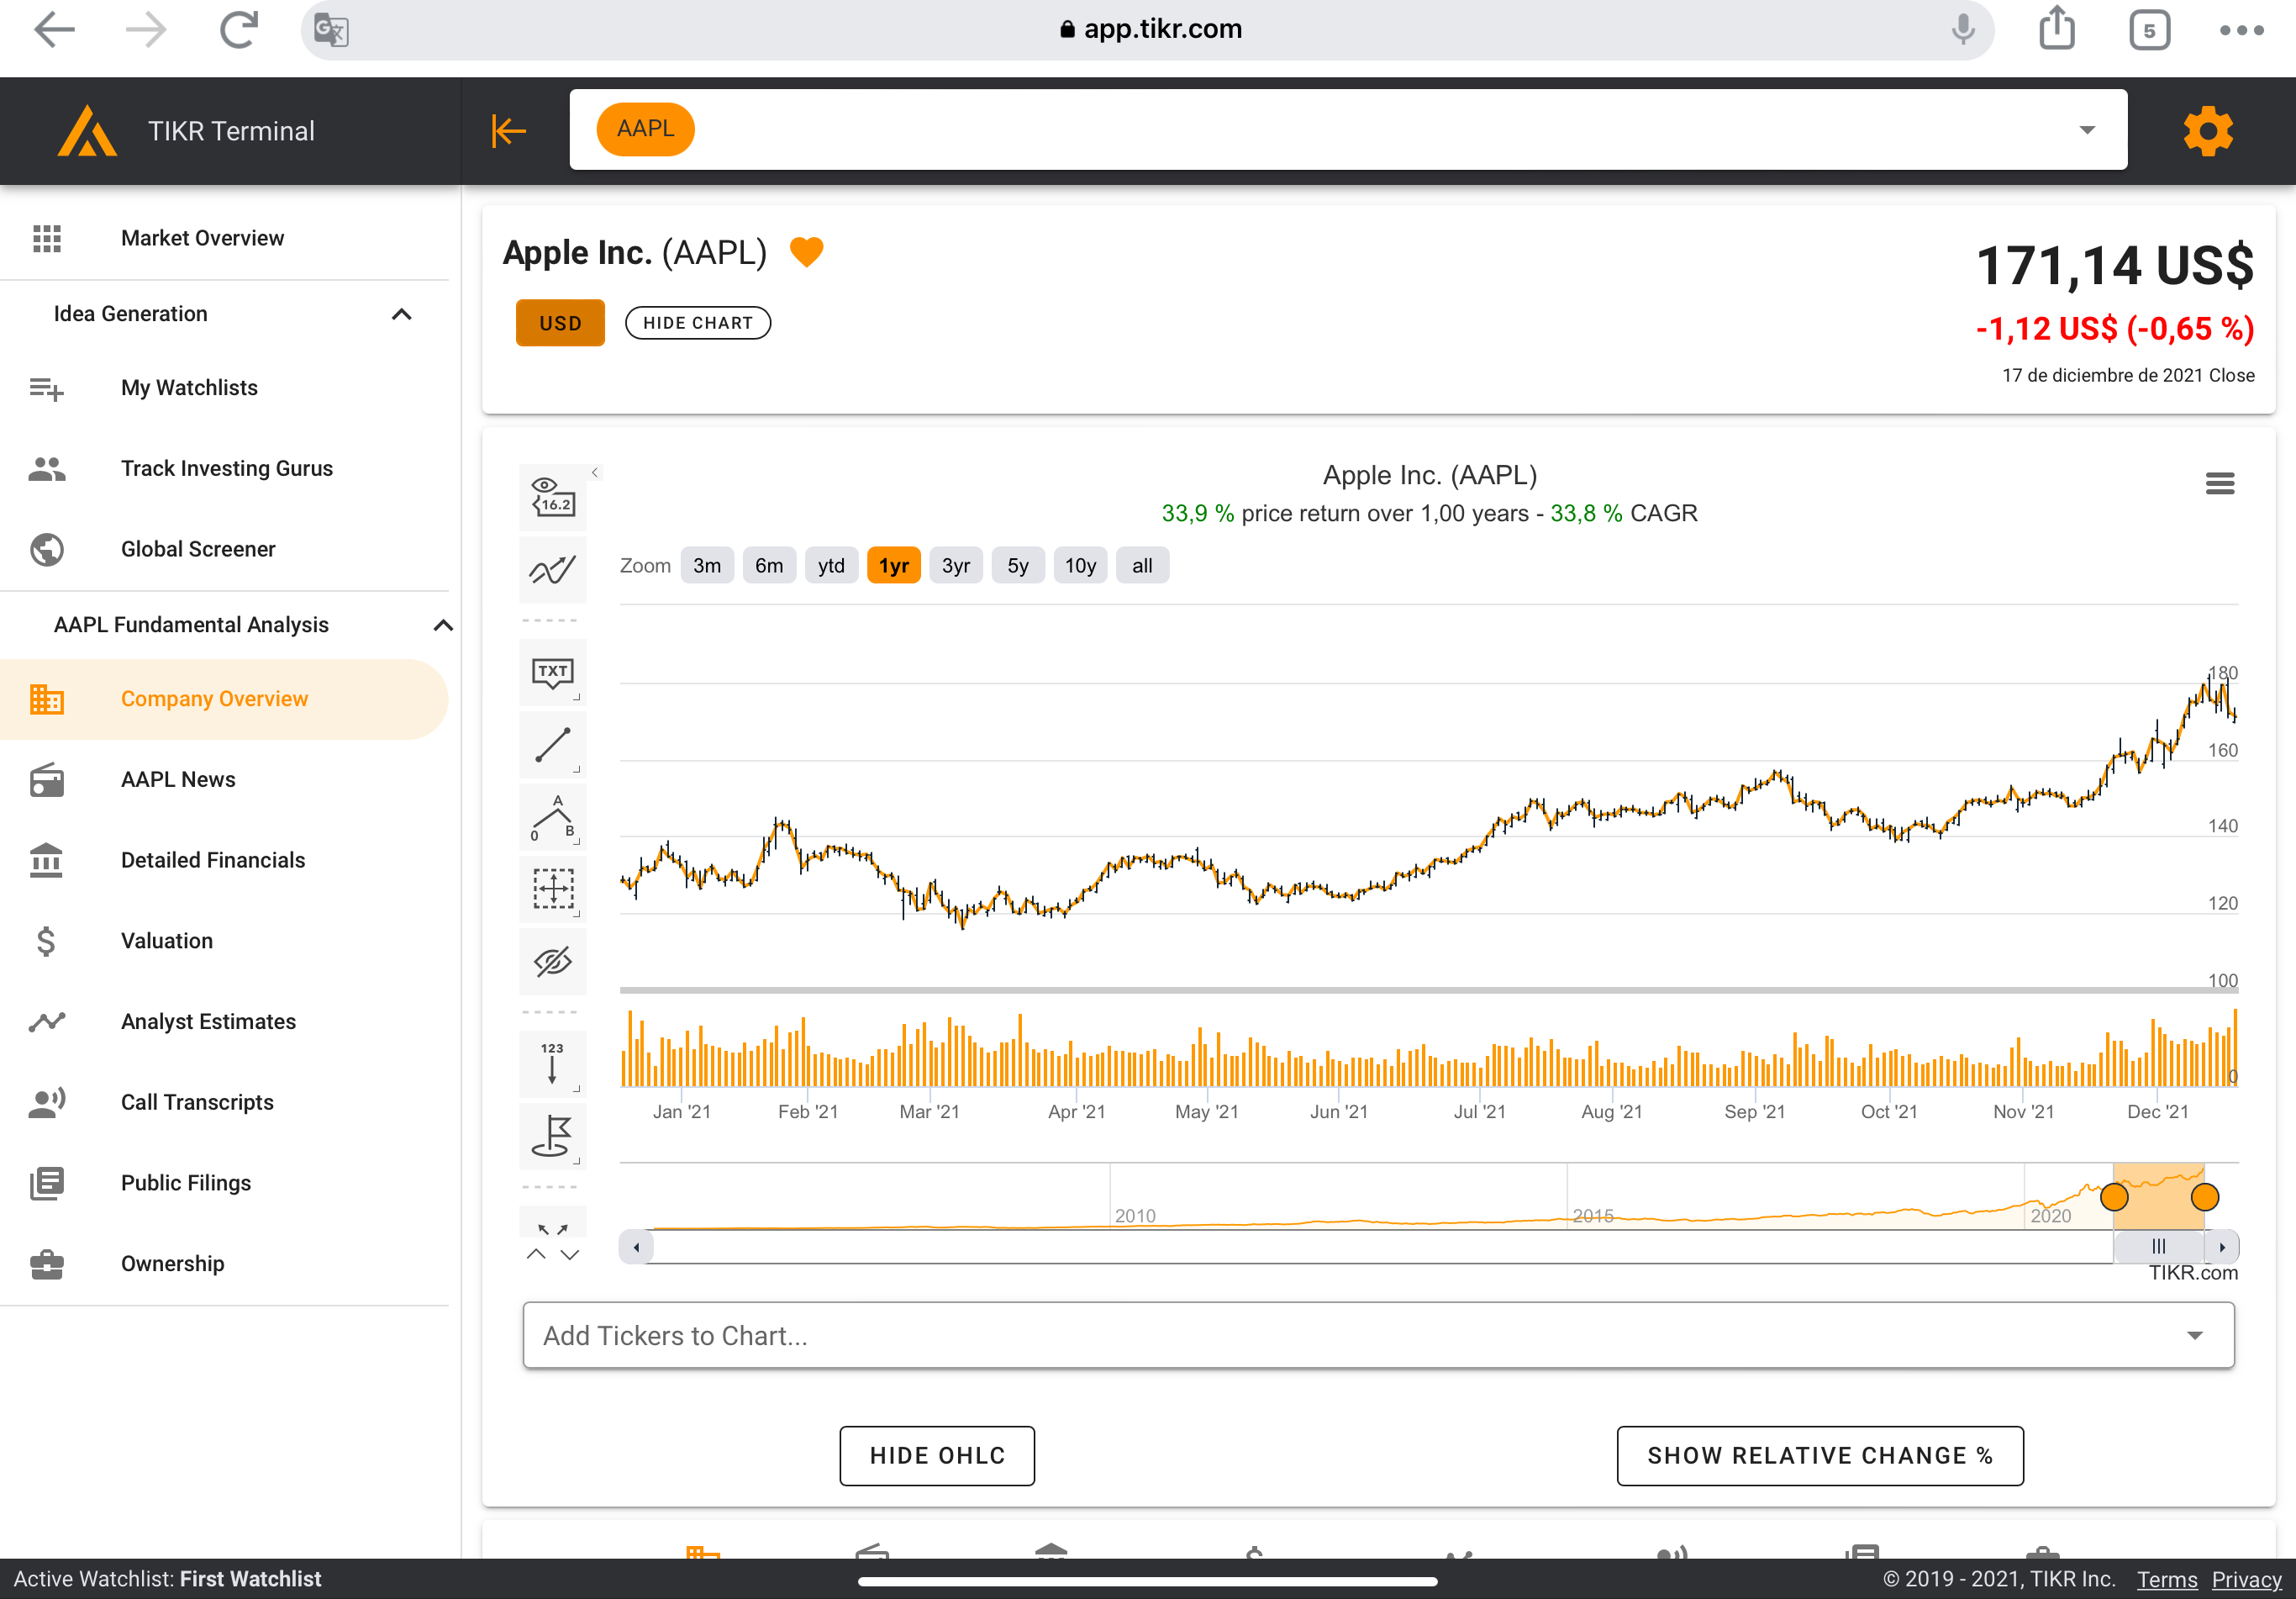Set zoom to ytd
This screenshot has width=2296, height=1599.
click(831, 565)
